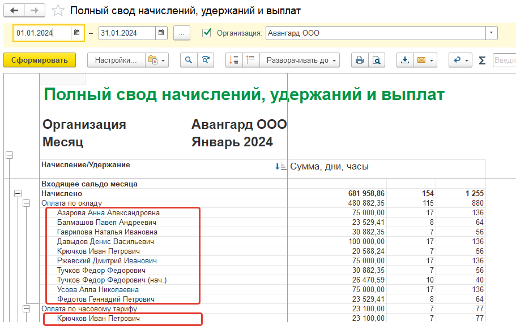Click the hours total 1 255
This screenshot has height=326, width=516.
[x=475, y=193]
